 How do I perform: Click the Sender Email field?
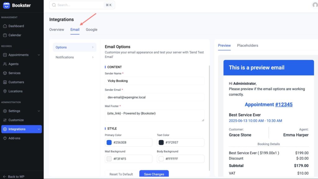155,97
